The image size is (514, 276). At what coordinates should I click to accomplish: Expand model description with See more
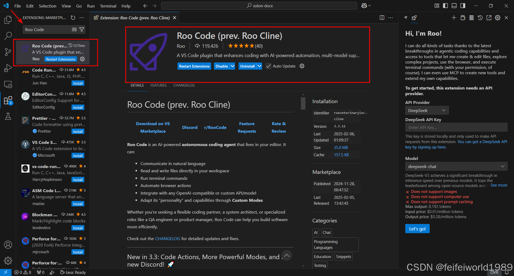click(x=499, y=185)
